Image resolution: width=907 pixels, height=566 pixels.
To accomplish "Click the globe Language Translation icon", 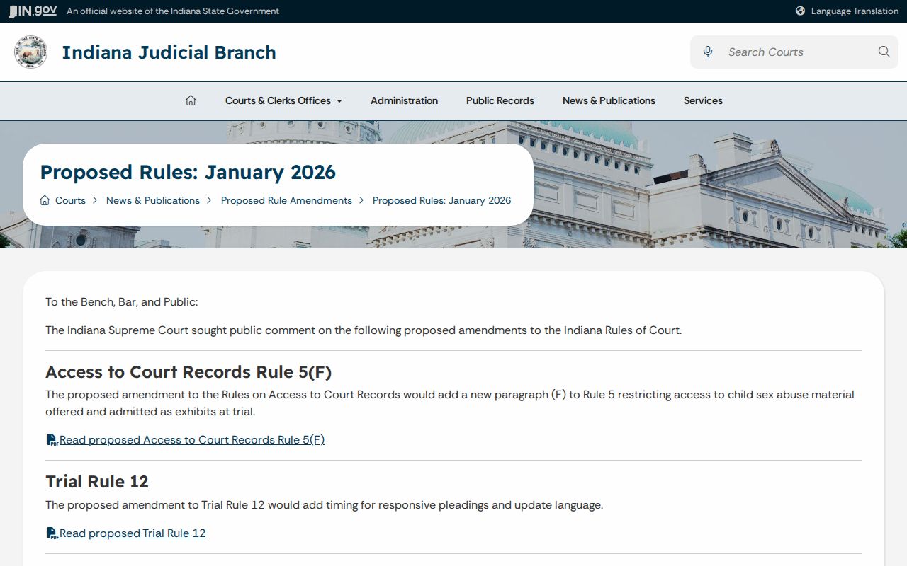I will tap(800, 11).
